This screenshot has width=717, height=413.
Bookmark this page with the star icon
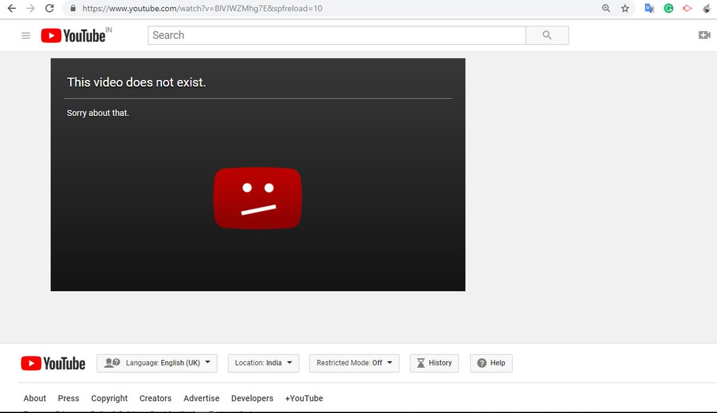click(x=625, y=8)
